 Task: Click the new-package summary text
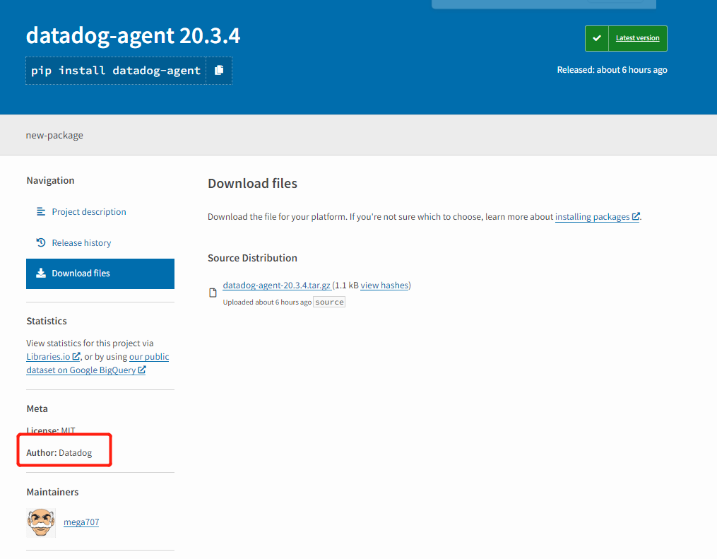point(54,136)
